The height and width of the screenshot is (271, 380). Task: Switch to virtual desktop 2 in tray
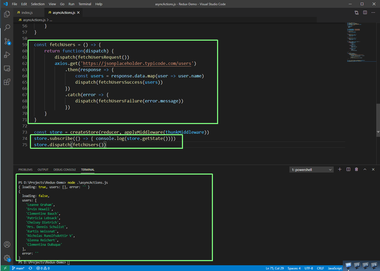pyautogui.click(x=357, y=266)
